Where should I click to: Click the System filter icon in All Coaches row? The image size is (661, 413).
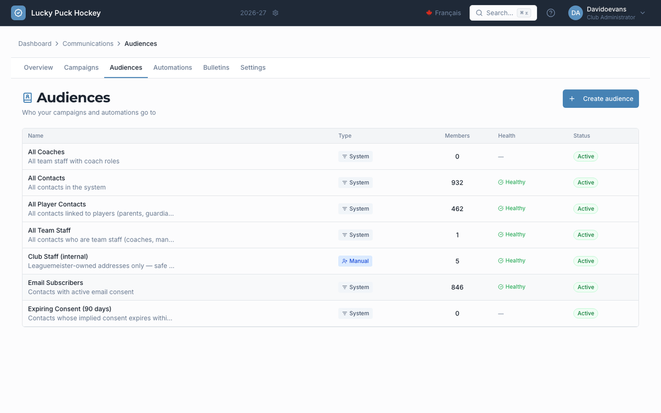point(344,156)
